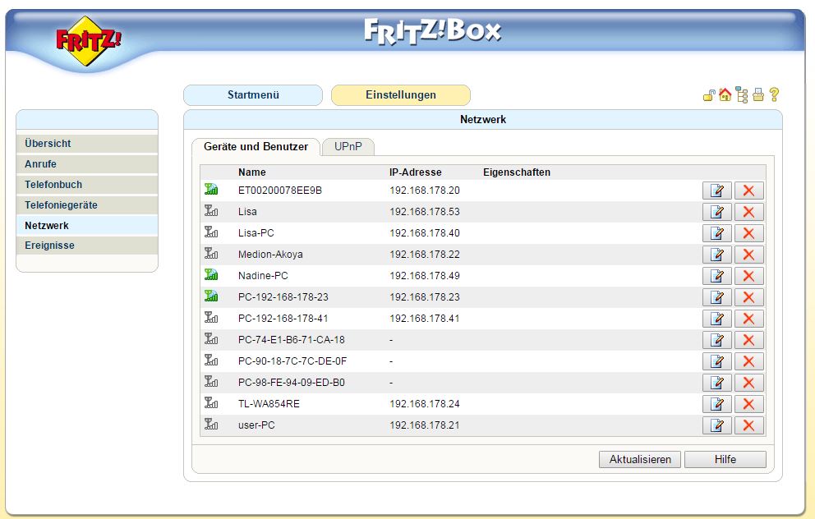Edit the Lisa device entry
Screen dimensions: 815x519
tap(716, 212)
